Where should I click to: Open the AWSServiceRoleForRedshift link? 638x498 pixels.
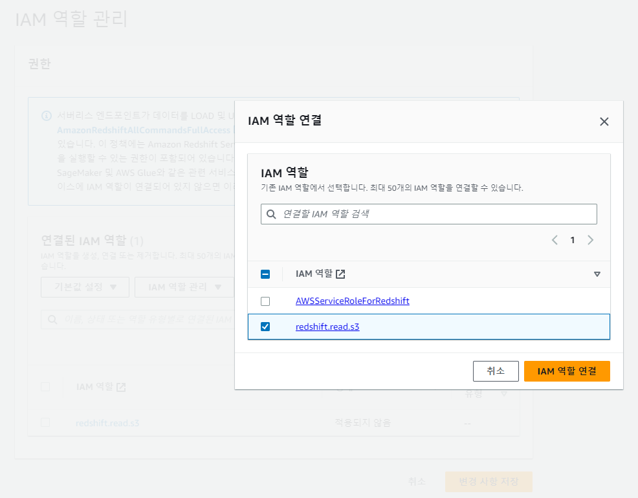pos(353,301)
